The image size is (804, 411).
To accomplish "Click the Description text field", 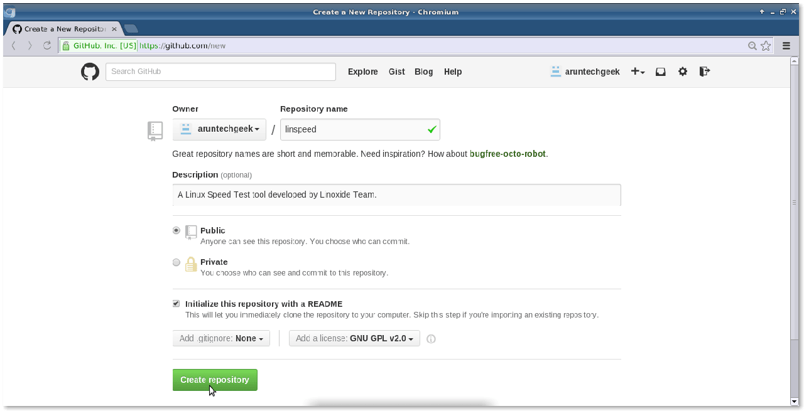I will pyautogui.click(x=396, y=195).
